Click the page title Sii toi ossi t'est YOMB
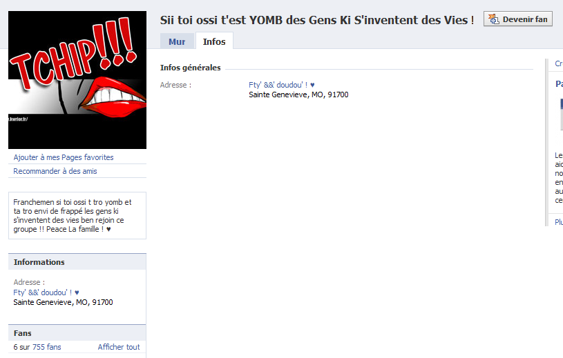 tap(316, 20)
